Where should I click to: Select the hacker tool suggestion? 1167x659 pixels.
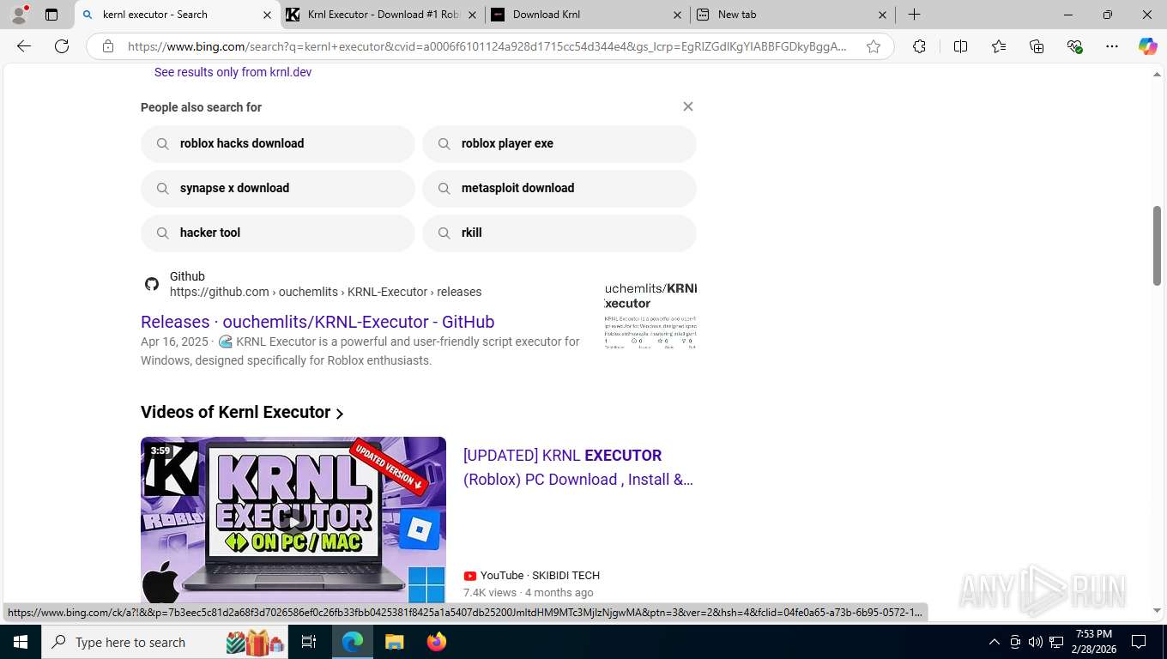[x=277, y=233]
